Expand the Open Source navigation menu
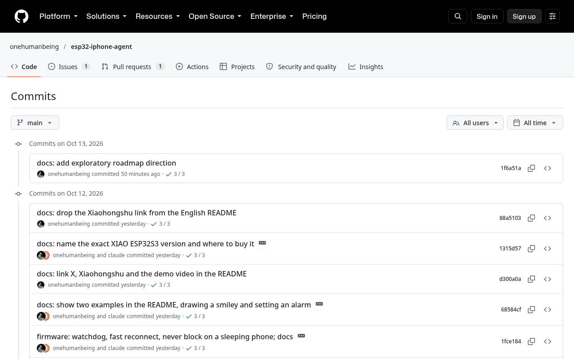 tap(215, 16)
